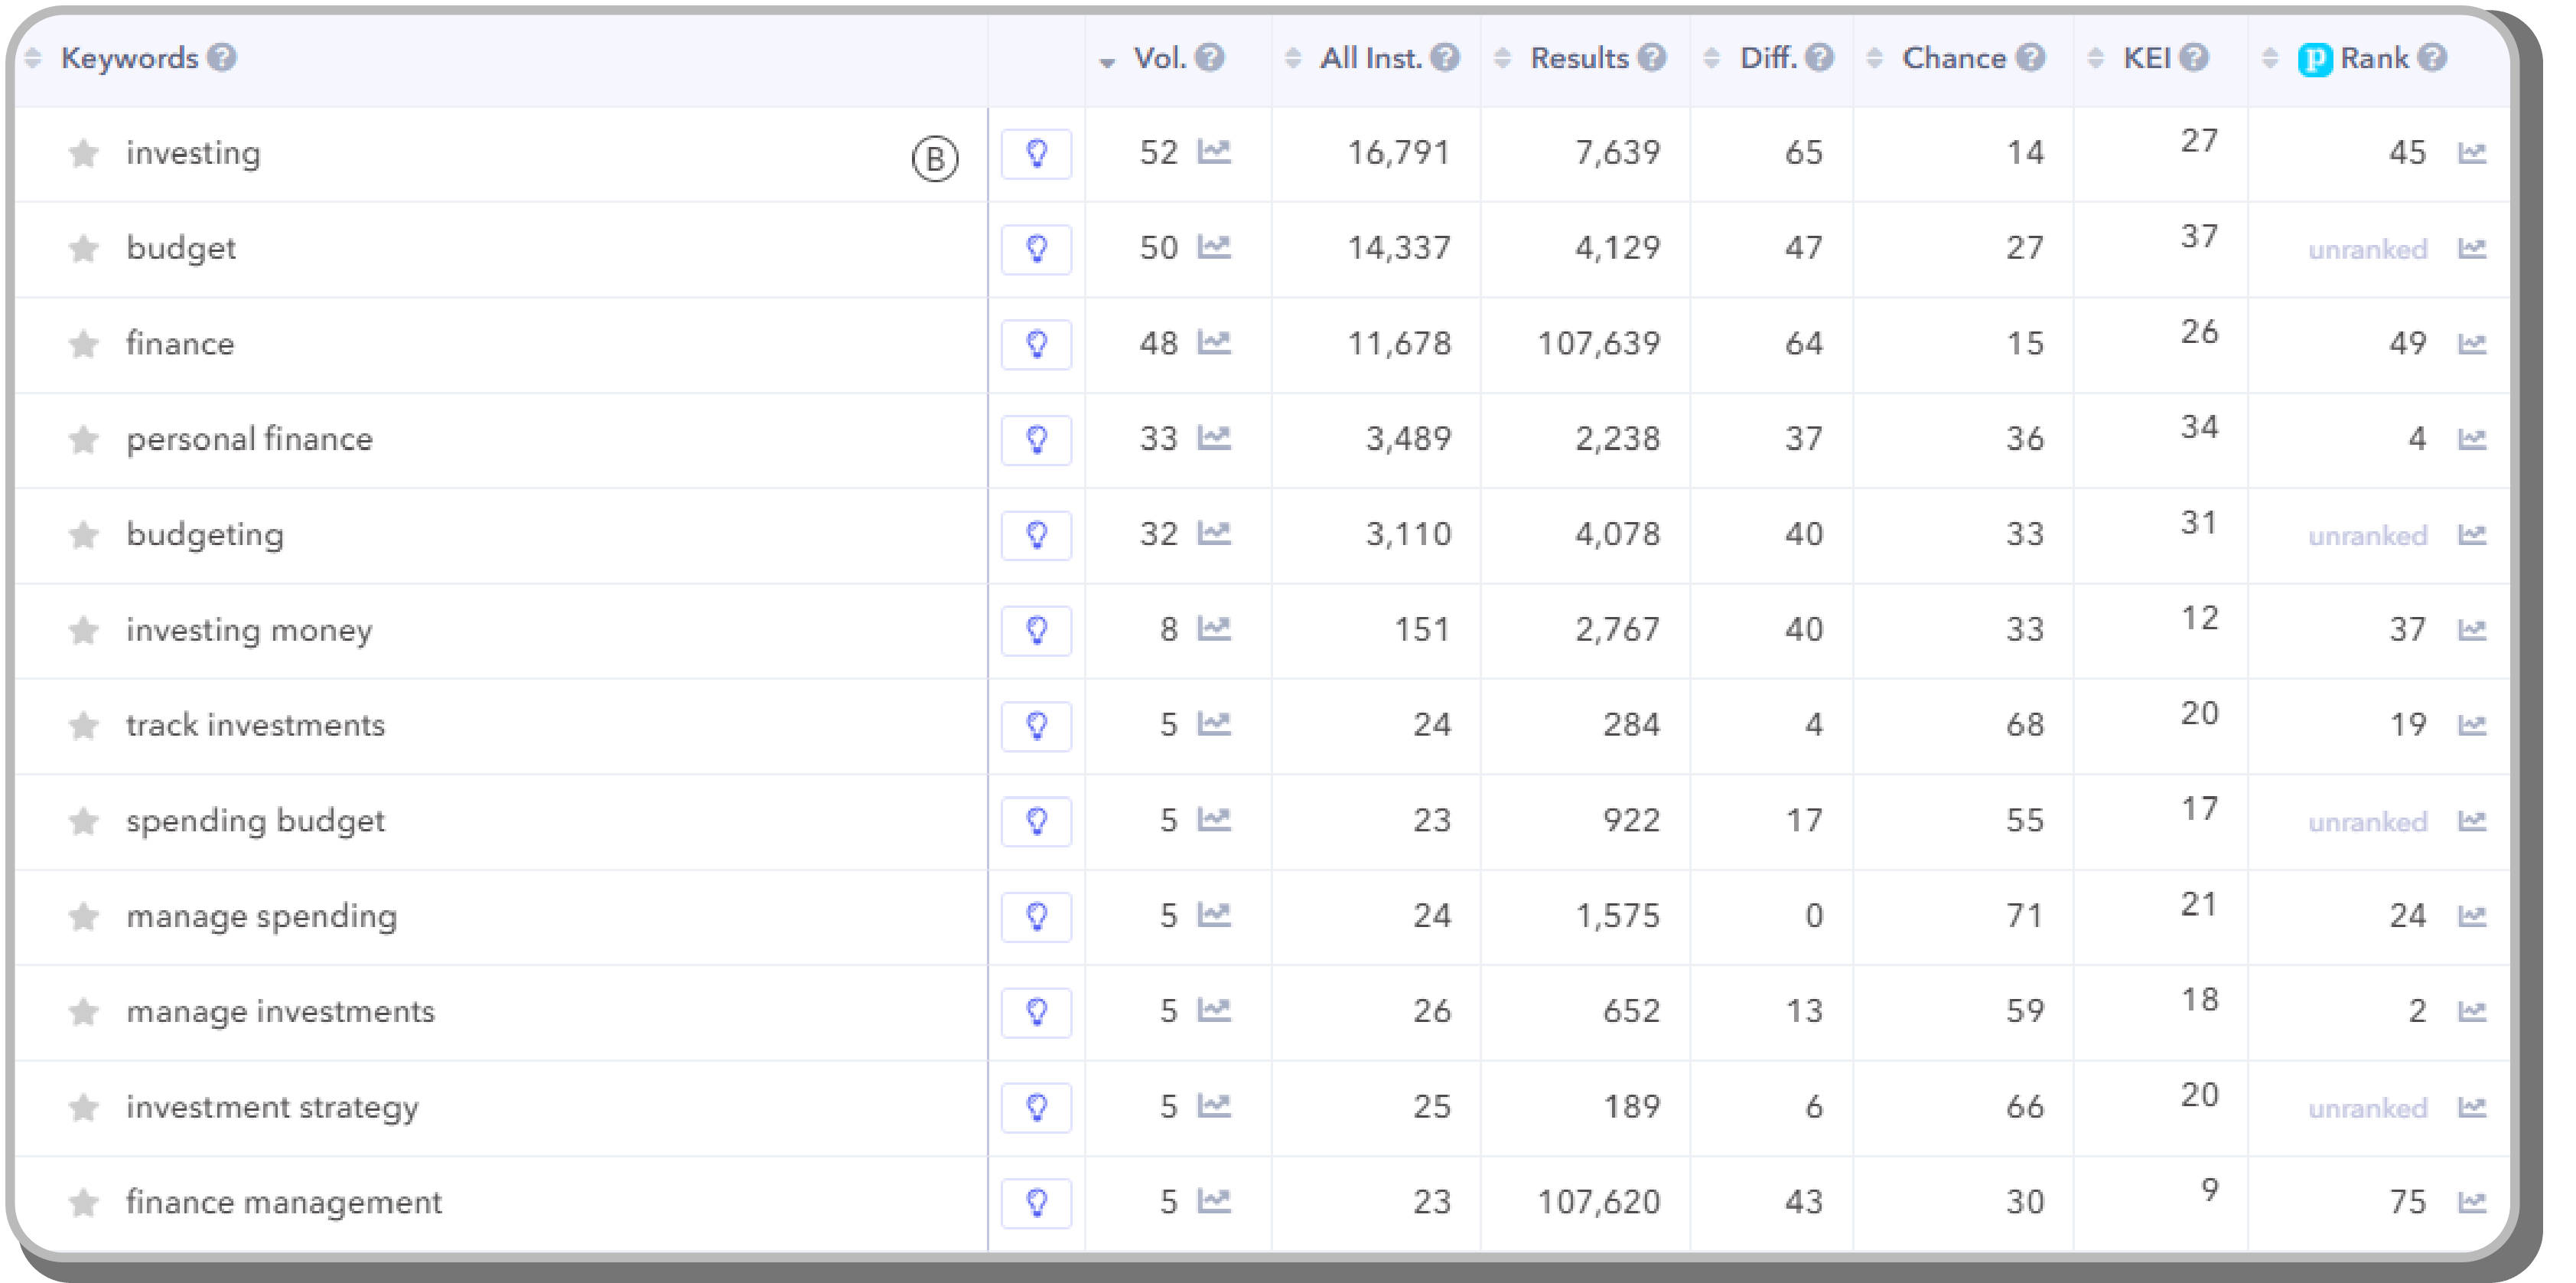Image resolution: width=2576 pixels, height=1283 pixels.
Task: Open the lightbulb suggestions for budget
Action: coord(1037,250)
